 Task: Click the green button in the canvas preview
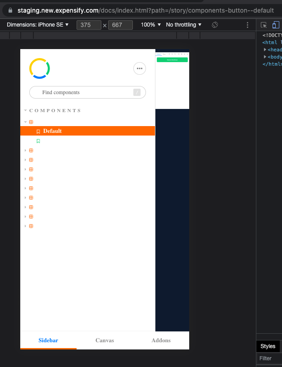click(x=172, y=60)
